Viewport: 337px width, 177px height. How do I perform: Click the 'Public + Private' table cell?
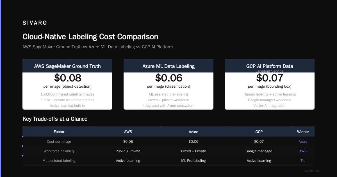pos(128,151)
